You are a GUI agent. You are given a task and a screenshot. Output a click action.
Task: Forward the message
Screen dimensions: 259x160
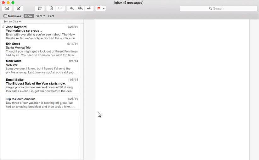tap(89, 8)
